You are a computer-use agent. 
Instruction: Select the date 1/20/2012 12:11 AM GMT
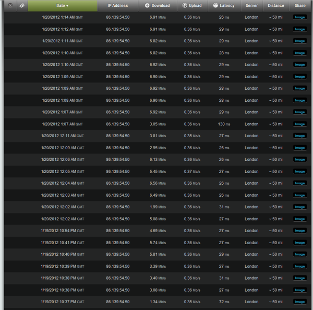coord(62,136)
